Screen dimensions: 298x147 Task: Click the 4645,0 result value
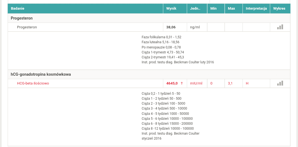pos(172,83)
